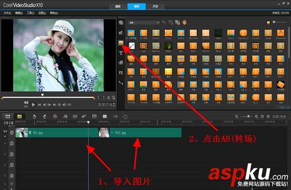Screen dimensions: 291x190
Task: Toggle HD preview mode
Action: [69, 105]
